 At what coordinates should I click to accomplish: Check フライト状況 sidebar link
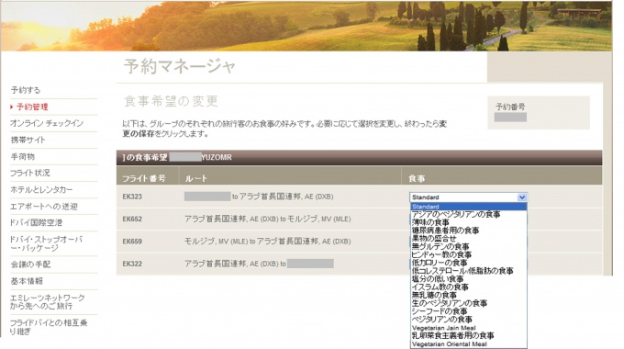[x=30, y=173]
